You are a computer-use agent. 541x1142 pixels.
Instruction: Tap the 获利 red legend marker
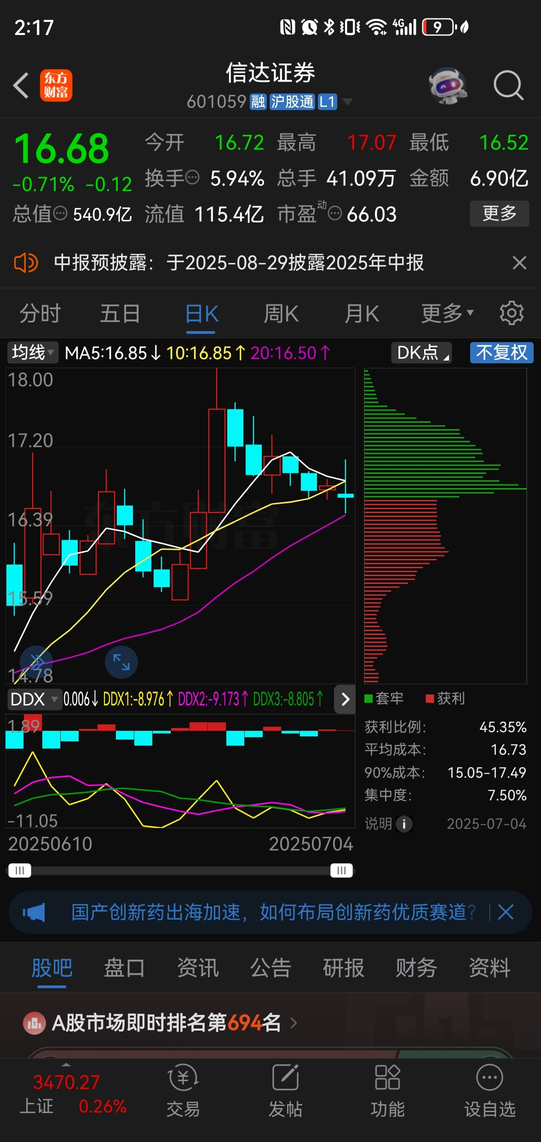pyautogui.click(x=430, y=699)
